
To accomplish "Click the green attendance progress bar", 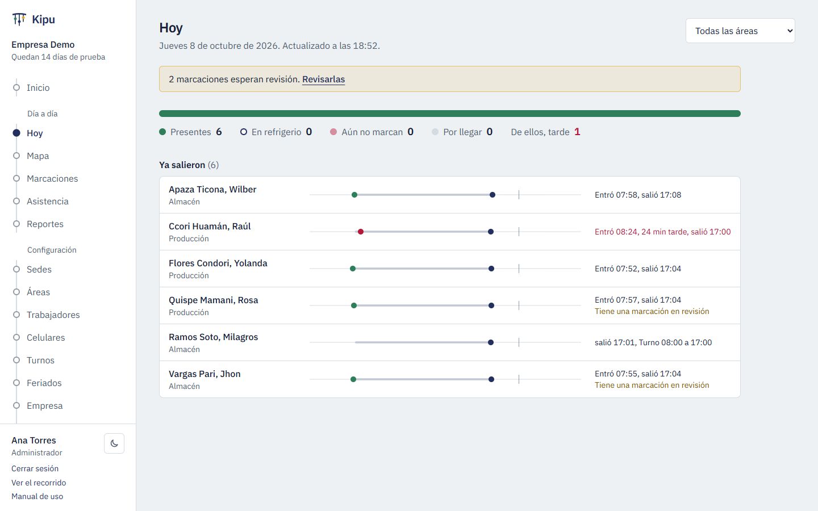I will [450, 114].
